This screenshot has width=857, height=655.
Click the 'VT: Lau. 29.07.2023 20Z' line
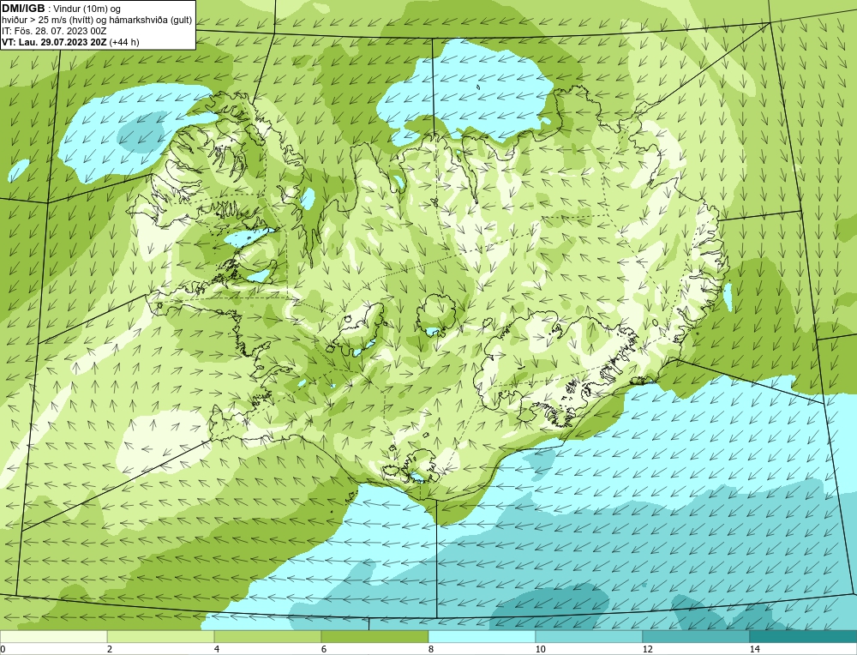point(54,42)
